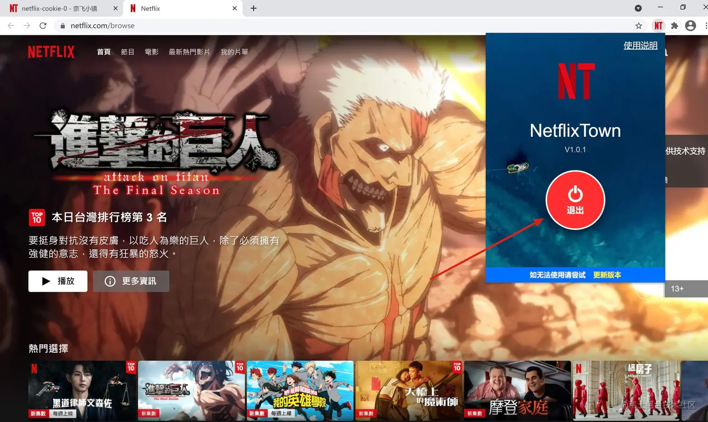The height and width of the screenshot is (422, 708).
Task: Click the Netflix logo in header
Action: 51,52
